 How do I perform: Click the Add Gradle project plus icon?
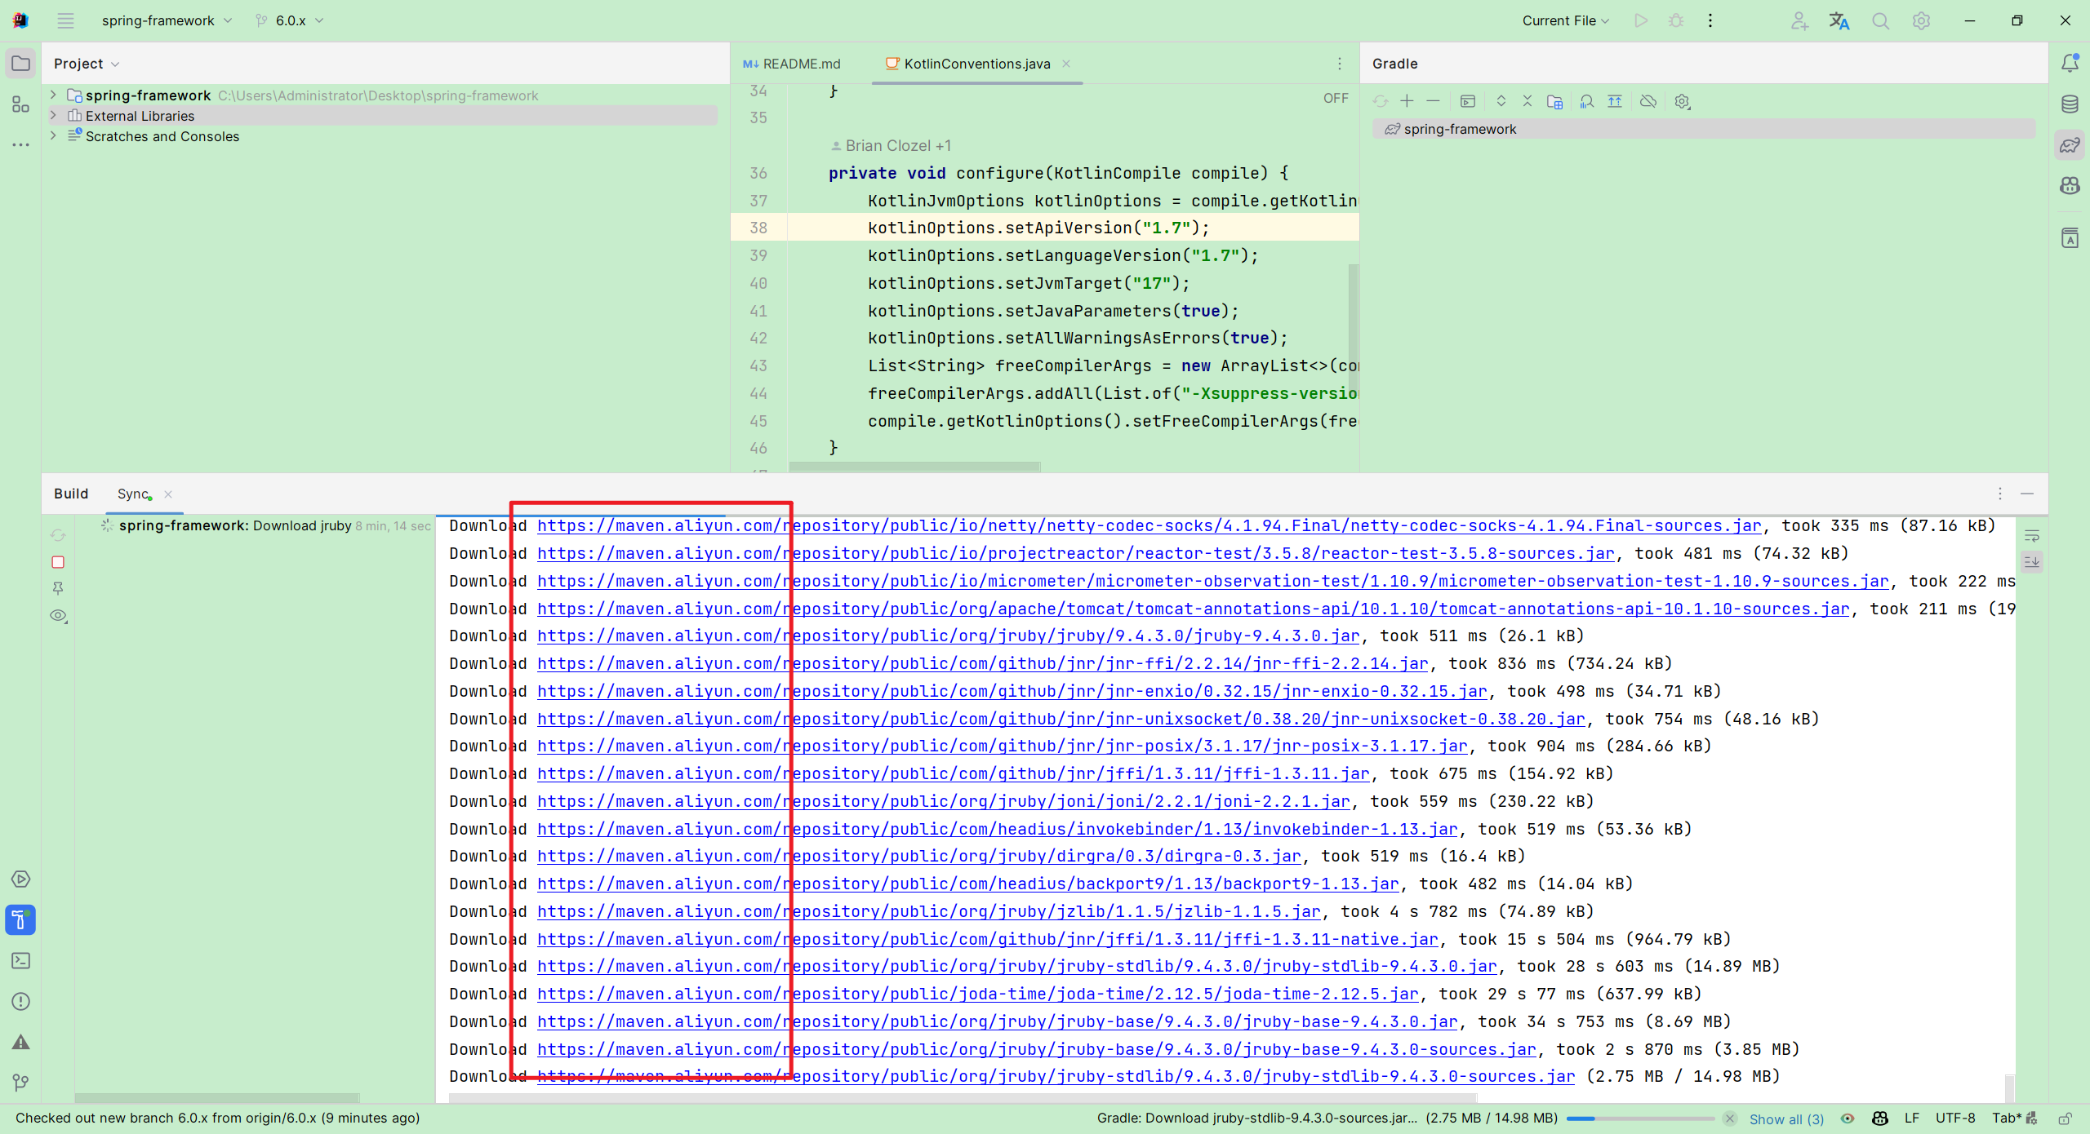click(1407, 101)
